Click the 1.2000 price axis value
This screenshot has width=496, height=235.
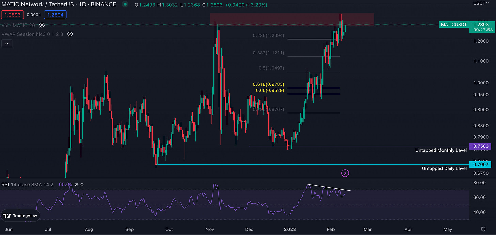[x=481, y=41]
